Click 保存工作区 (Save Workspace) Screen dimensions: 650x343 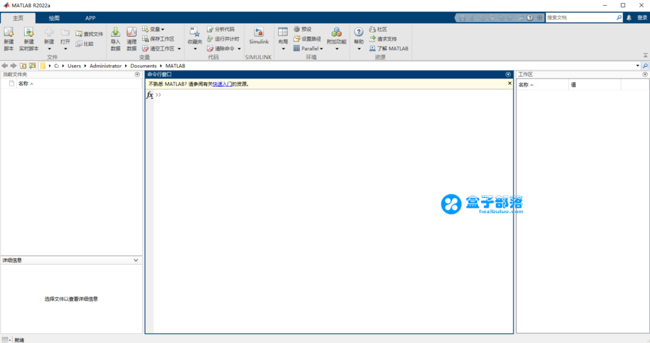[x=158, y=39]
